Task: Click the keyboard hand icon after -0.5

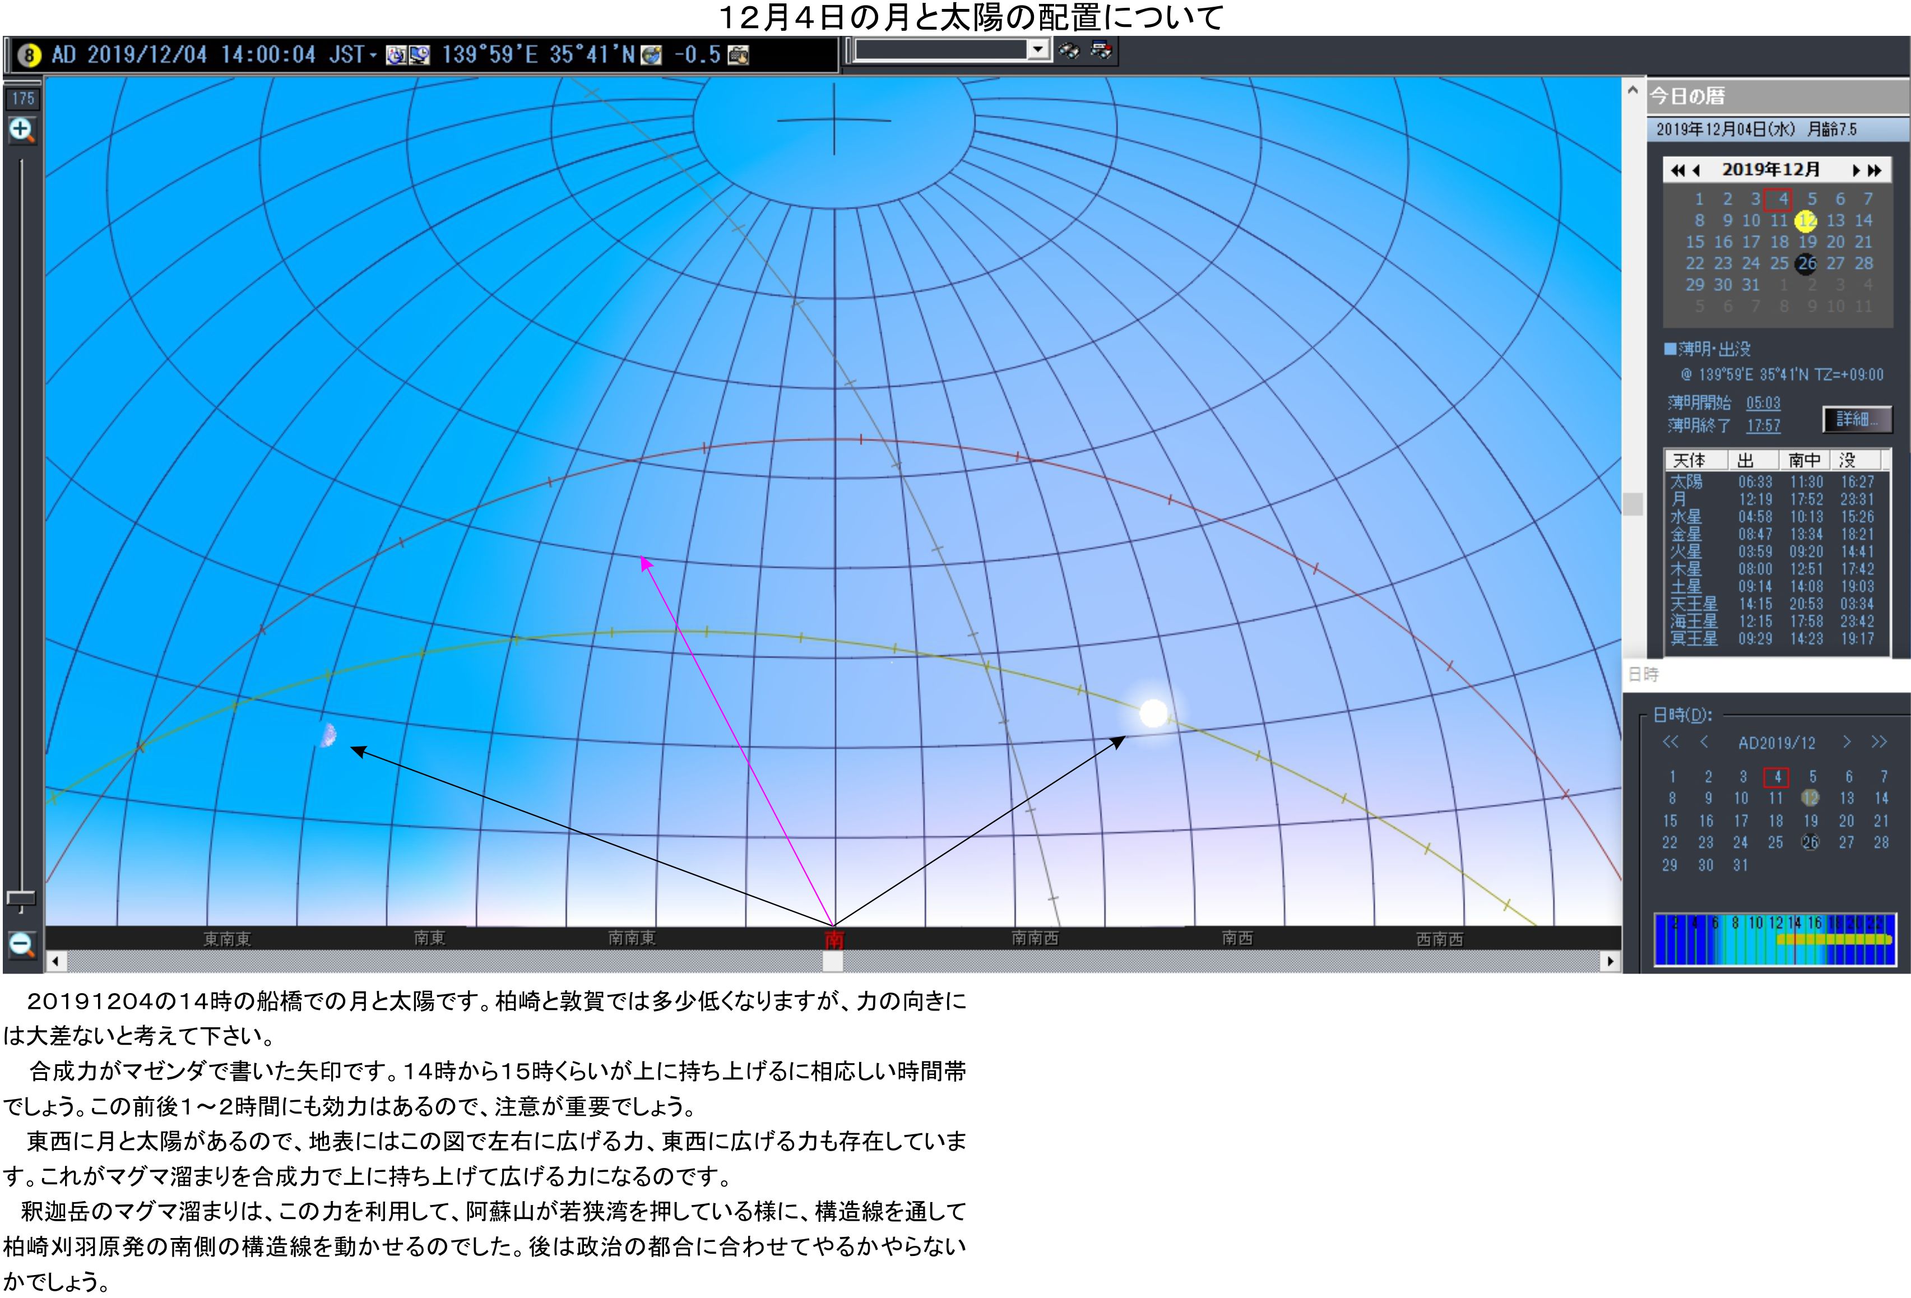Action: pyautogui.click(x=739, y=55)
